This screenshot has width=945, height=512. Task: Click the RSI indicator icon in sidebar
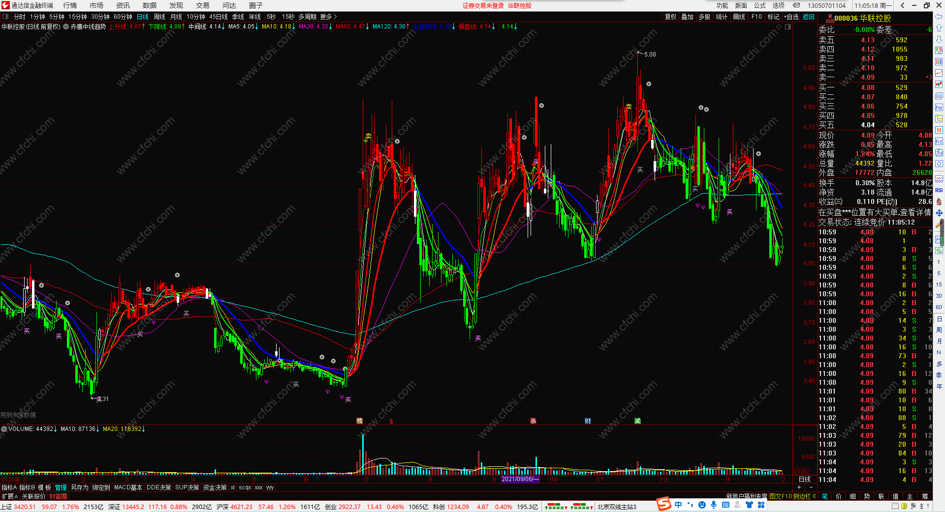pyautogui.click(x=939, y=190)
